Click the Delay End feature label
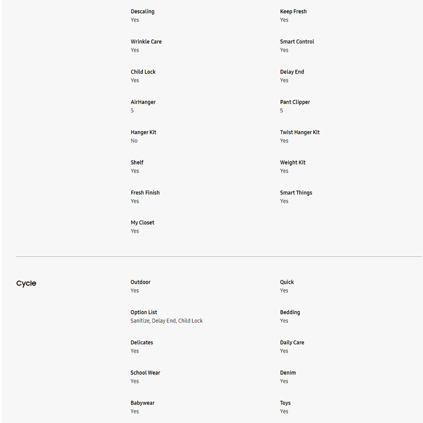423x423 pixels. (292, 72)
